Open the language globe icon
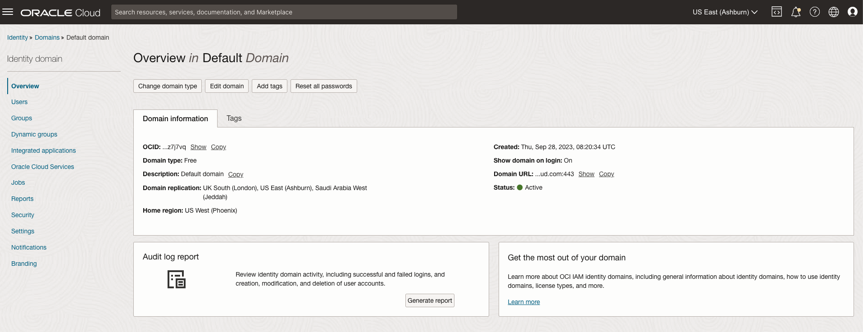863x332 pixels. pyautogui.click(x=834, y=12)
